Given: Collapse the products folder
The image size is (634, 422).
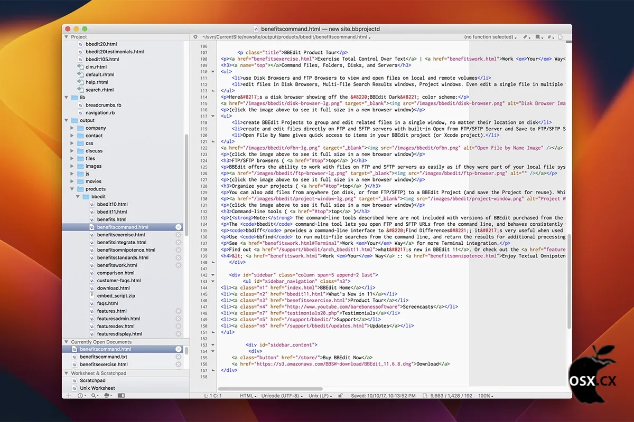Looking at the screenshot, I should (72, 189).
